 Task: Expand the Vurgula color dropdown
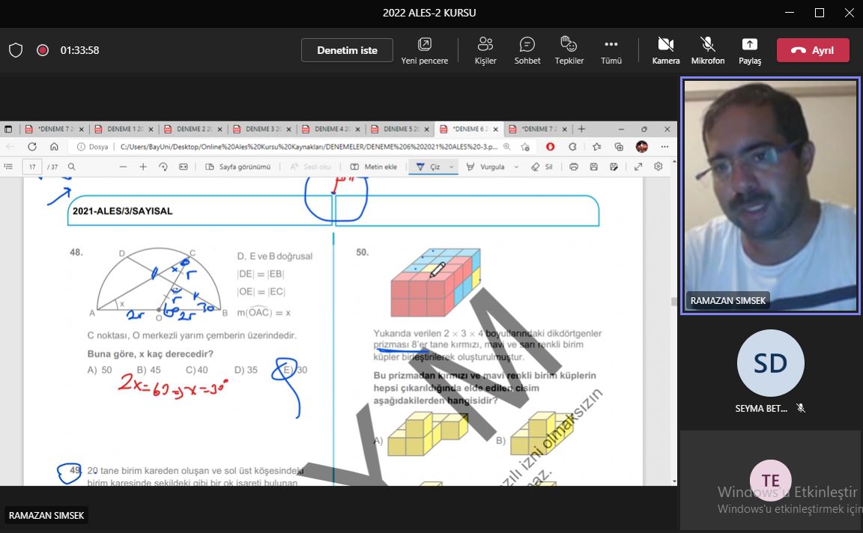coord(516,167)
